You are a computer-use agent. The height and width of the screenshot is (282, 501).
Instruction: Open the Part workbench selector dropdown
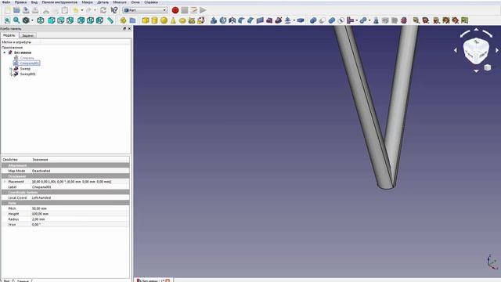pos(145,10)
